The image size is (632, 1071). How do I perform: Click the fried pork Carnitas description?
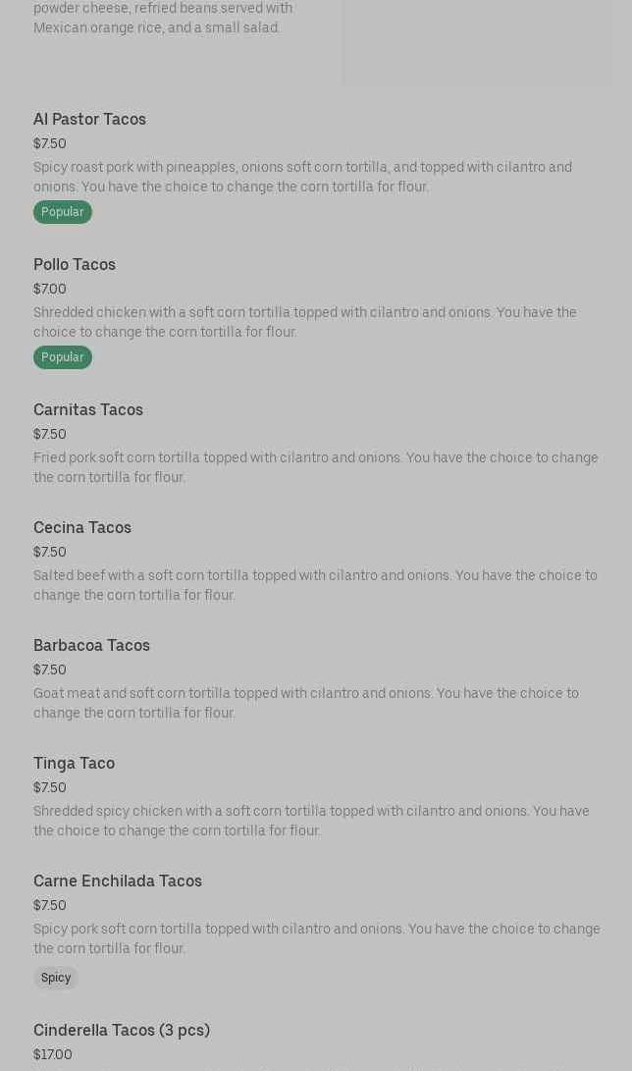click(x=315, y=468)
